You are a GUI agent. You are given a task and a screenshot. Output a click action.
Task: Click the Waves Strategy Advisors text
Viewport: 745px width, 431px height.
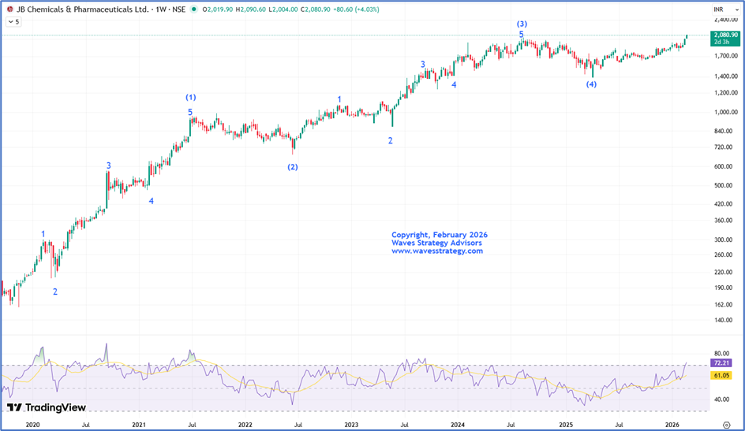tap(436, 243)
